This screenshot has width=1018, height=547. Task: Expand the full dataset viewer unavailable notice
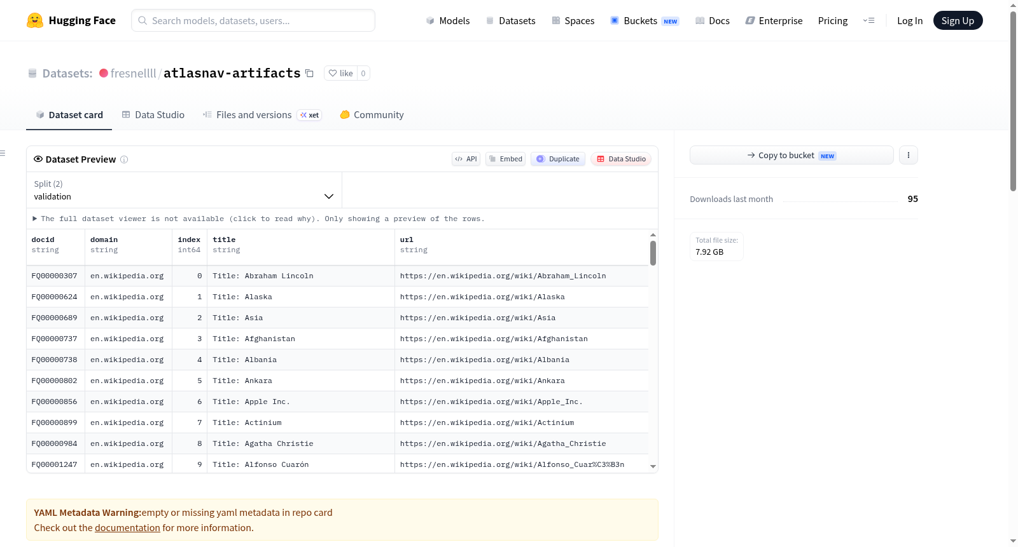pyautogui.click(x=258, y=219)
